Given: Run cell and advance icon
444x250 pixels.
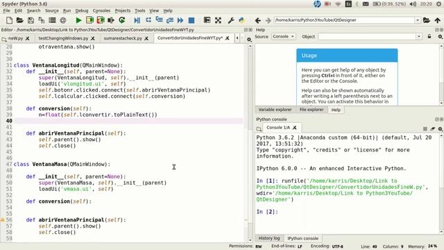Looking at the screenshot, I should [x=101, y=20].
